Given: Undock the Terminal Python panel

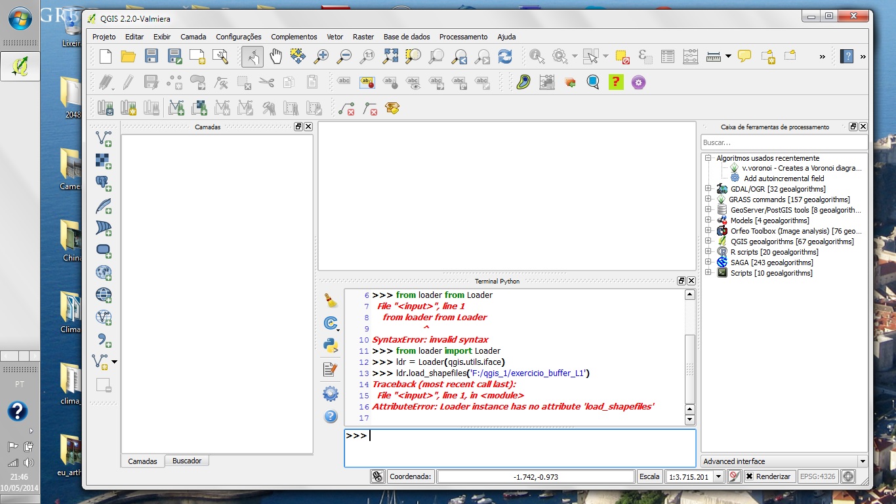Looking at the screenshot, I should (x=682, y=281).
